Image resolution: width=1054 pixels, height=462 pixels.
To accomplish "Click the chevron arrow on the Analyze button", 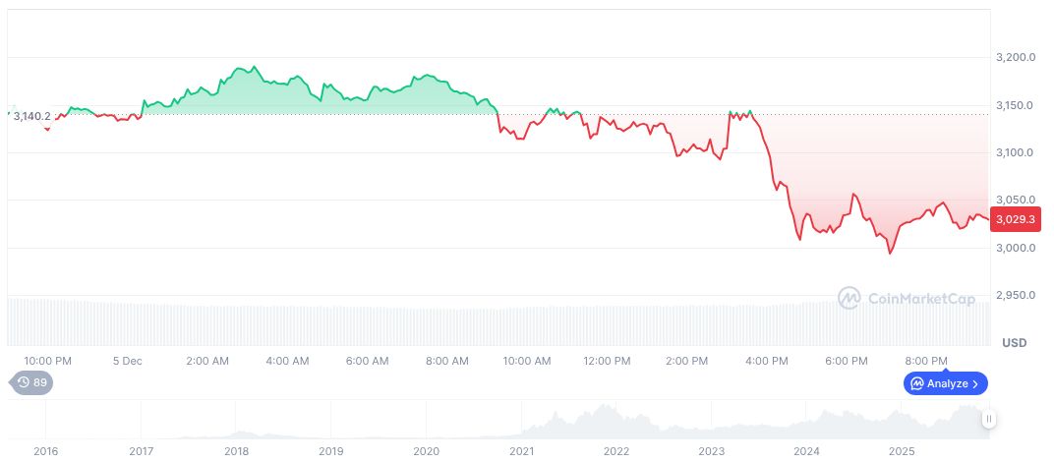I will pos(976,383).
